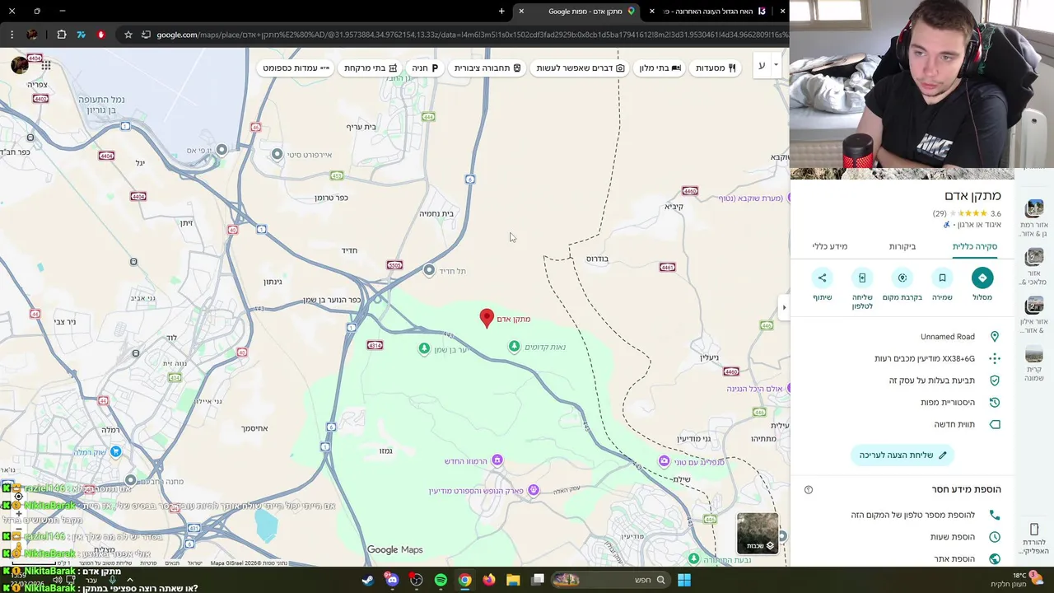Open the dropdown arrow beside the search box
1054x593 pixels.
(x=776, y=65)
